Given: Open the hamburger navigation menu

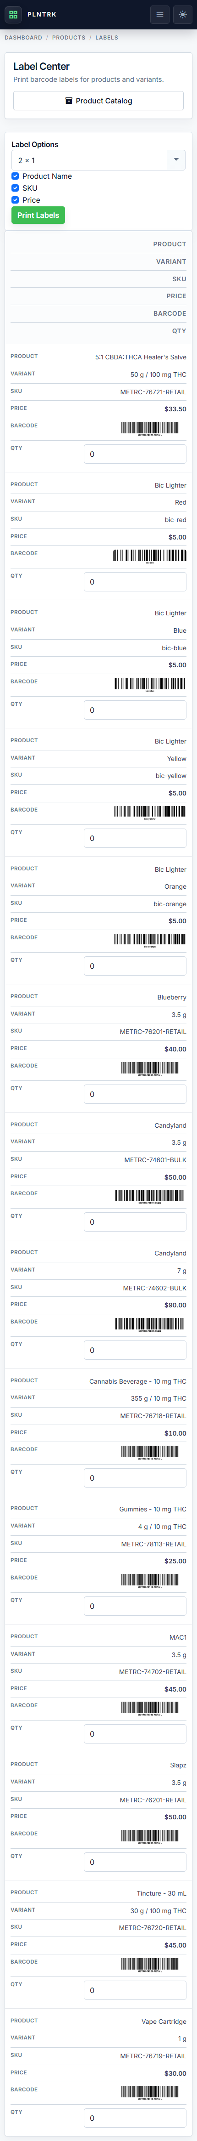Looking at the screenshot, I should point(160,14).
